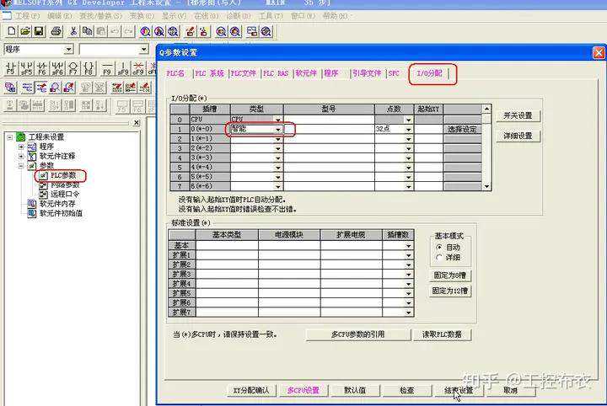Open the 显示(V) menu
This screenshot has width=607, height=406.
point(174,16)
